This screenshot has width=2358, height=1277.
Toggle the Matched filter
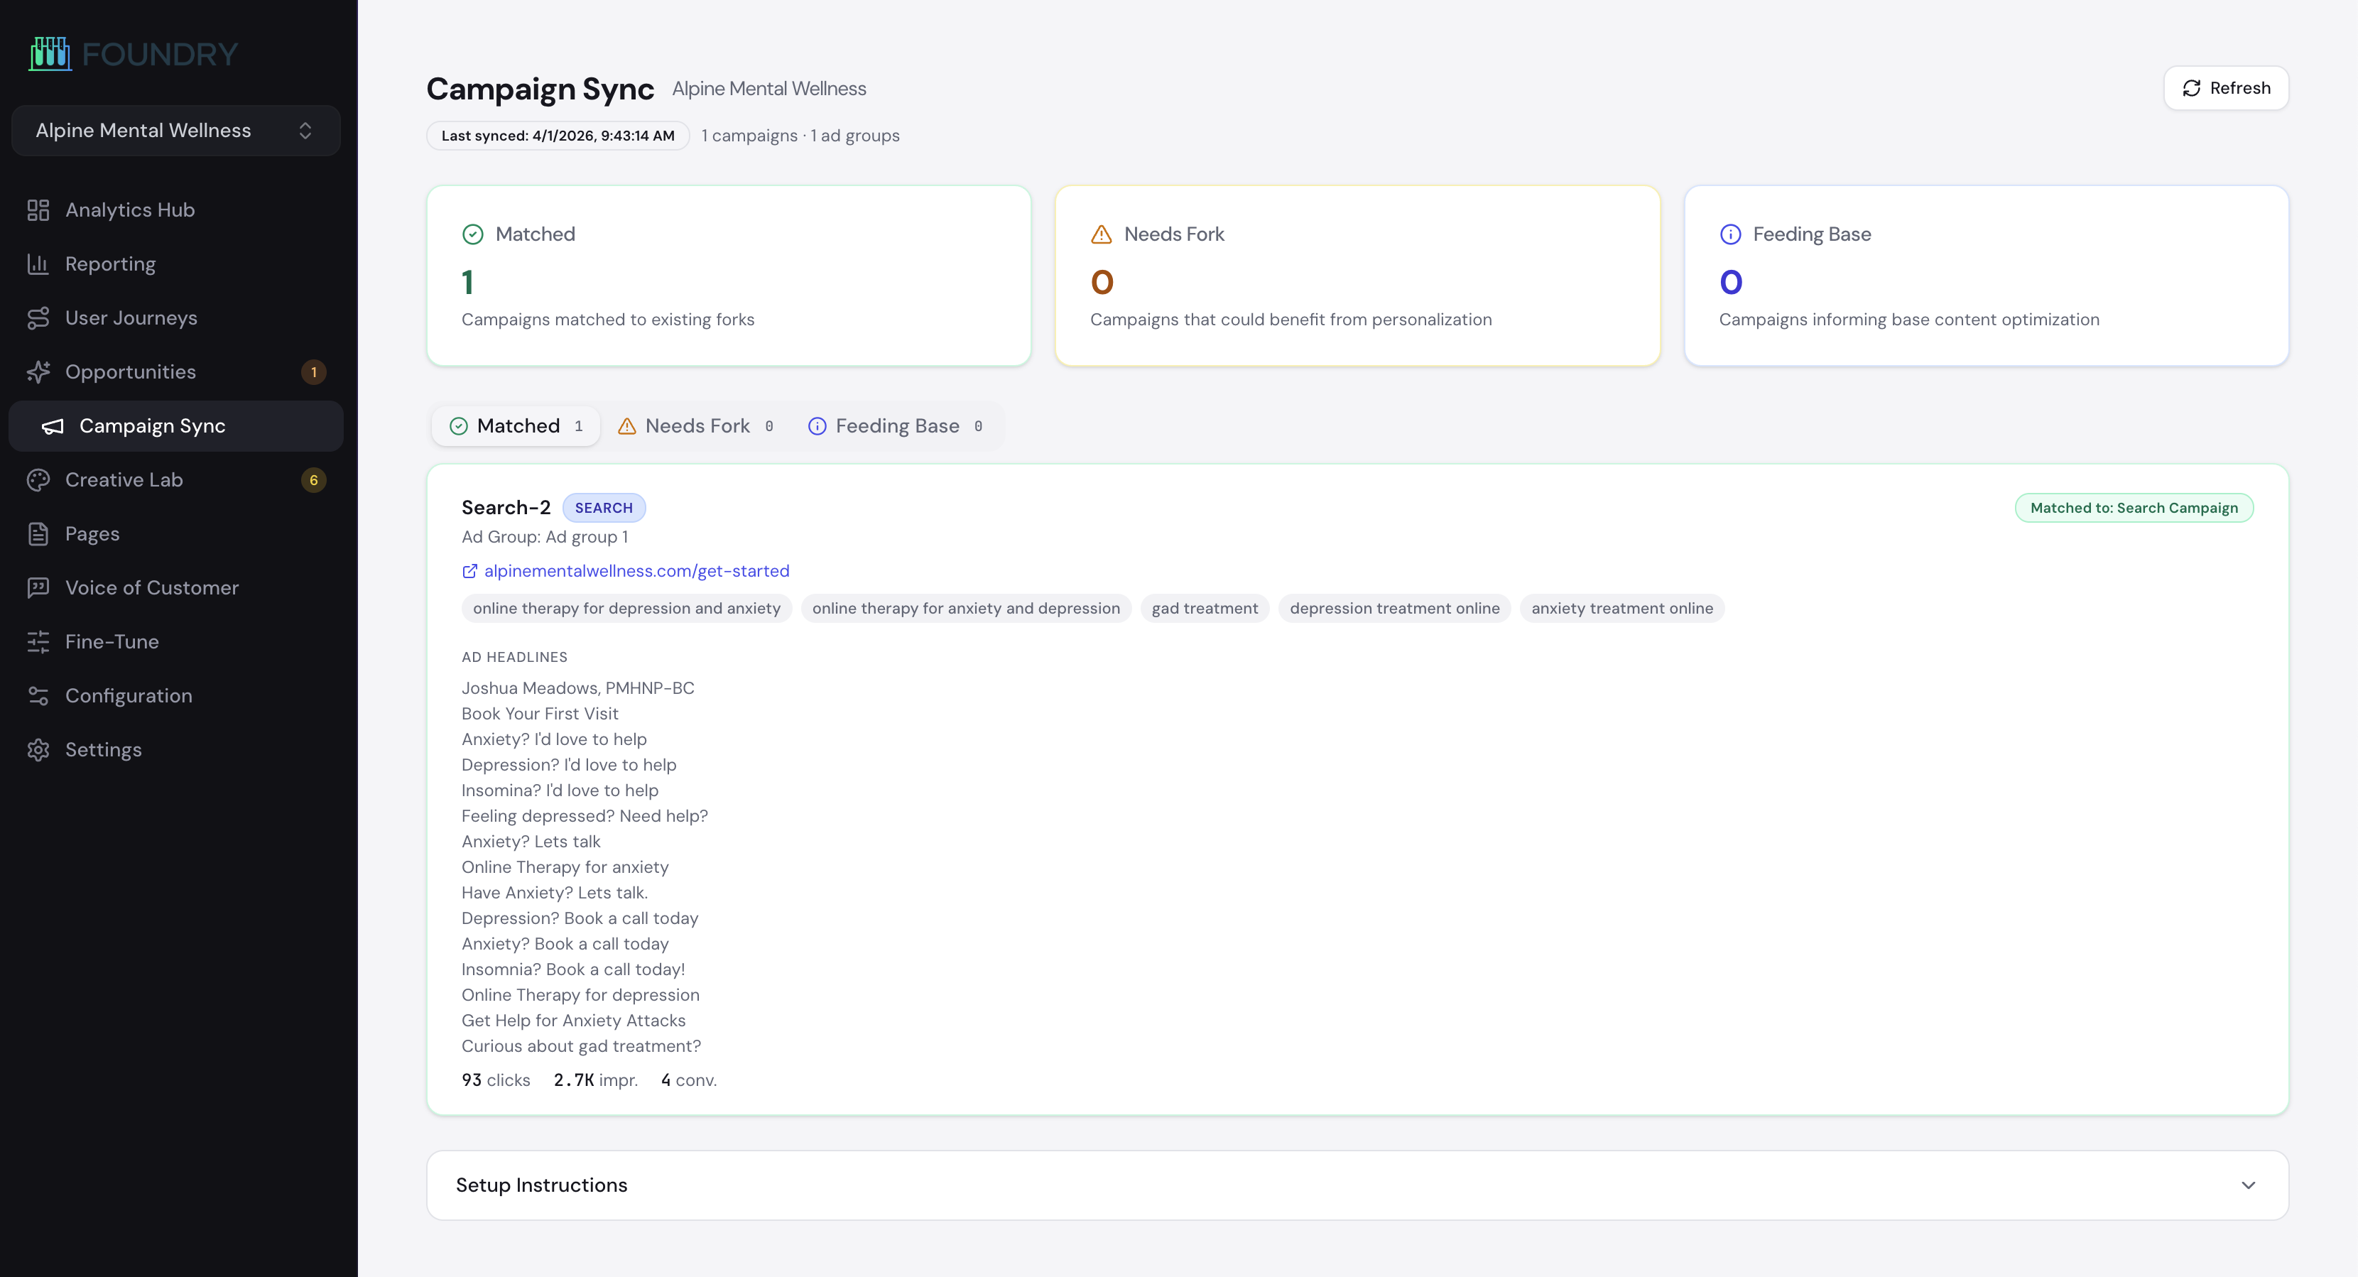(x=516, y=425)
